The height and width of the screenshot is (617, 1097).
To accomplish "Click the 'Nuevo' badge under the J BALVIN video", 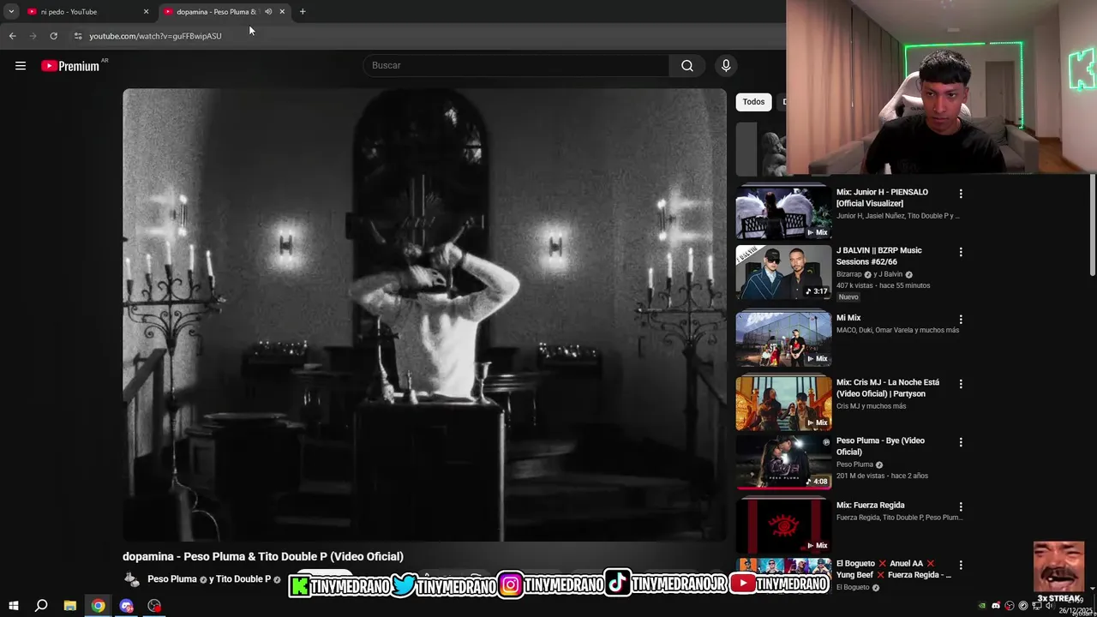I will point(848,297).
